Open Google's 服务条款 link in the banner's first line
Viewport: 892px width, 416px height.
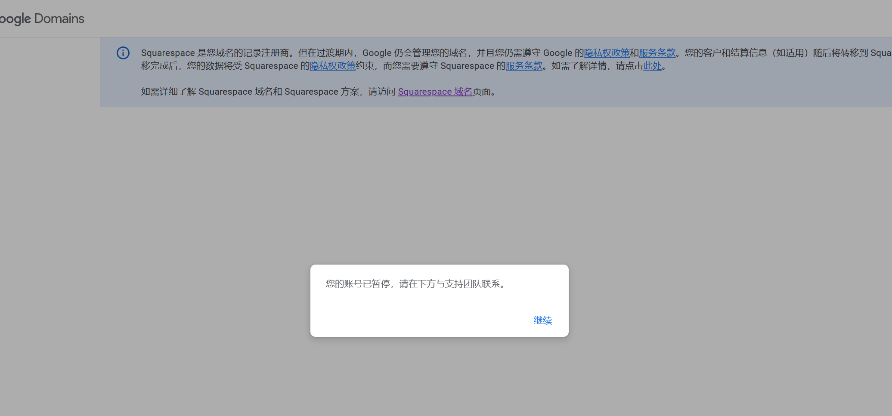(657, 53)
